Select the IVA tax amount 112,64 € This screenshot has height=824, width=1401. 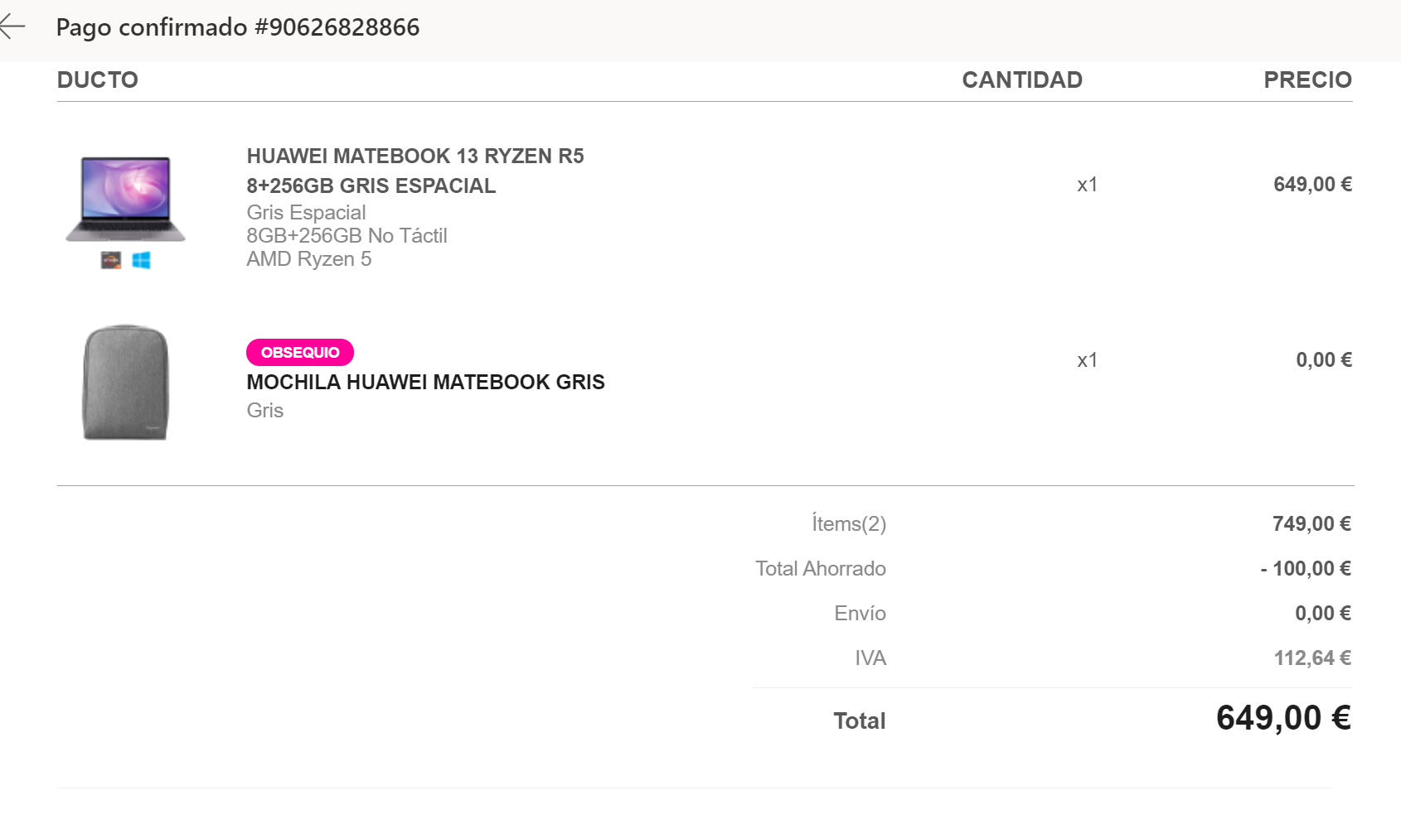1312,658
